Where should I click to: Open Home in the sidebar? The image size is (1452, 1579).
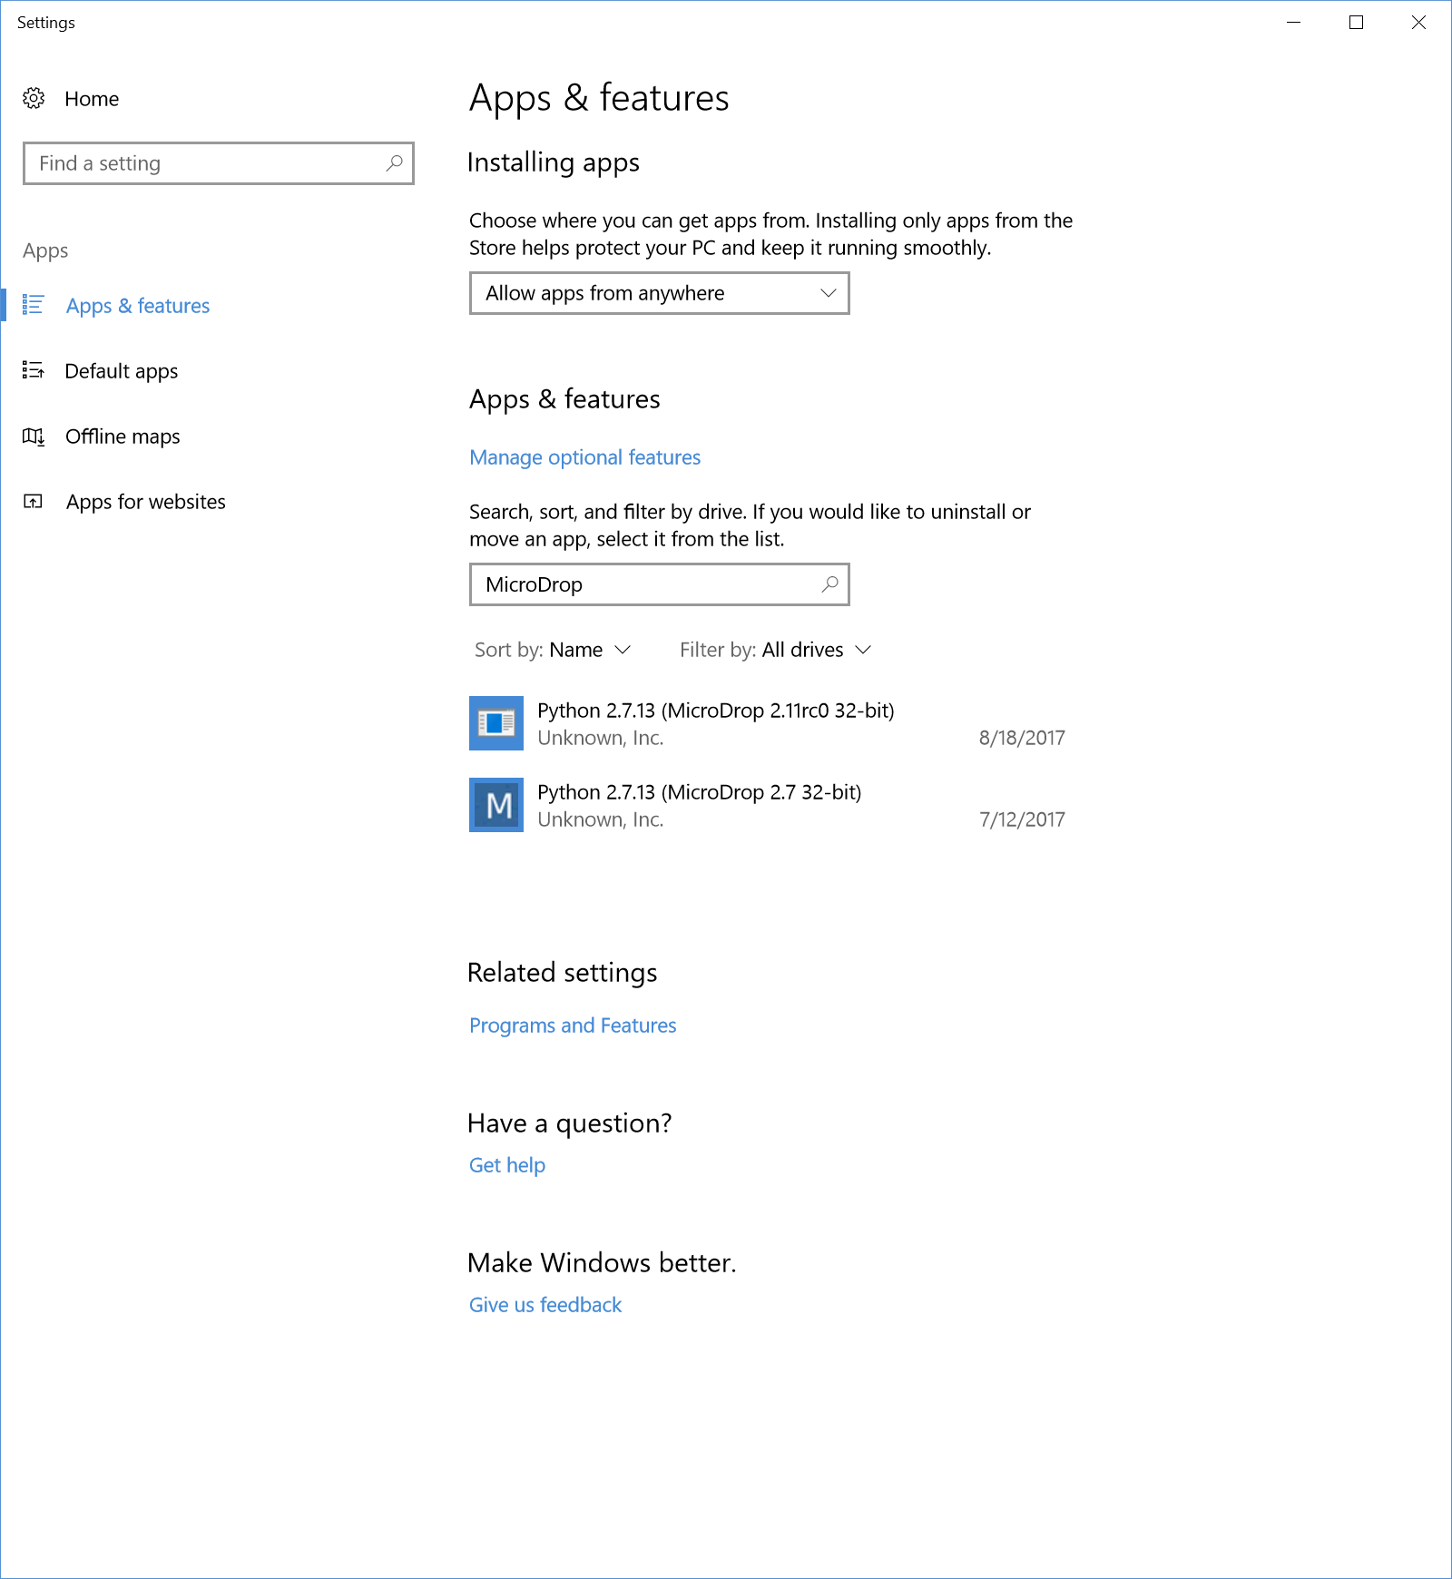92,99
